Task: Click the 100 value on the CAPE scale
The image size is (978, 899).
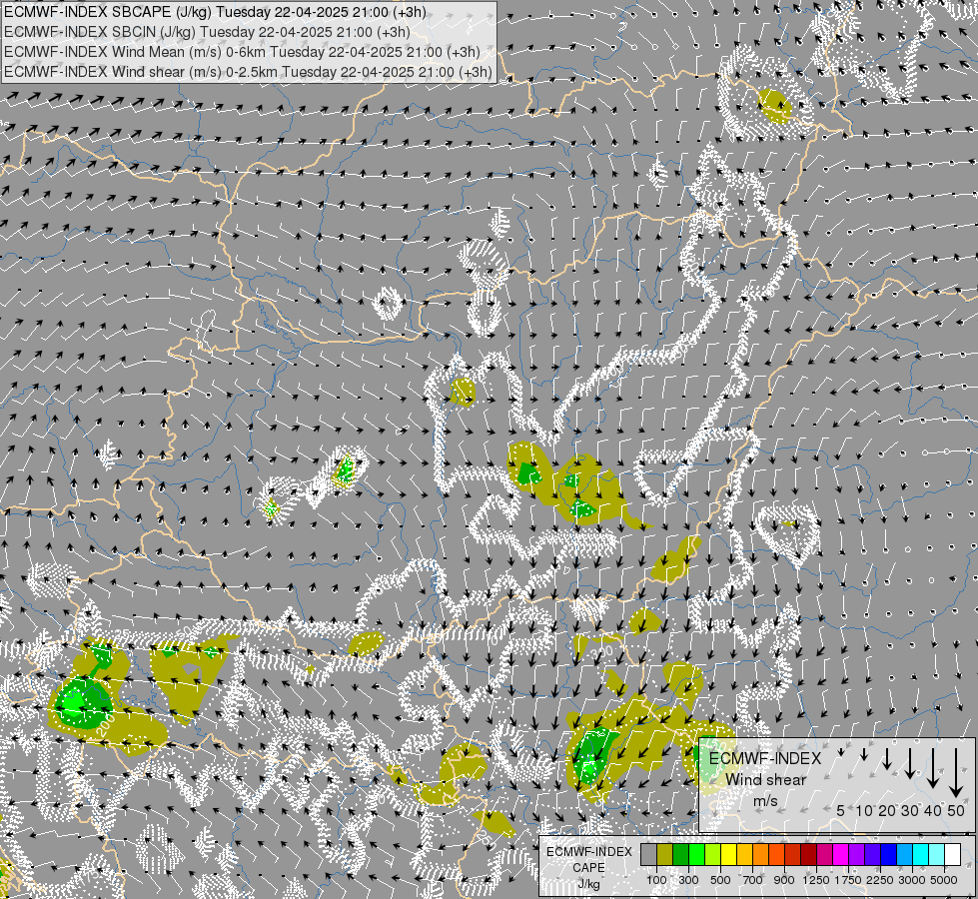Action: tap(656, 880)
